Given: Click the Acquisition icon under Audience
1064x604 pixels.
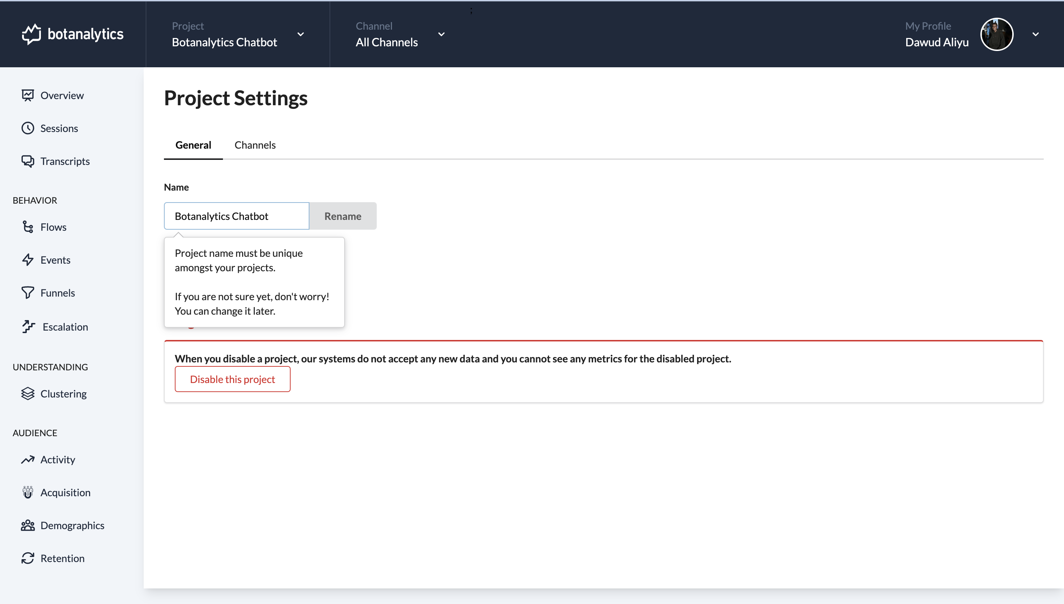Looking at the screenshot, I should (x=28, y=492).
